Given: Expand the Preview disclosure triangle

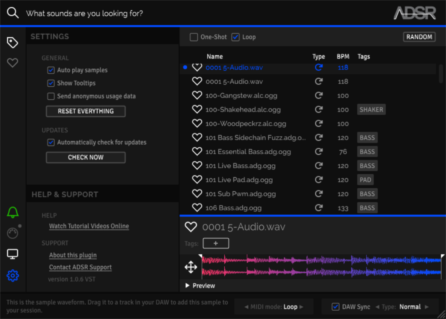Looking at the screenshot, I should coord(187,286).
